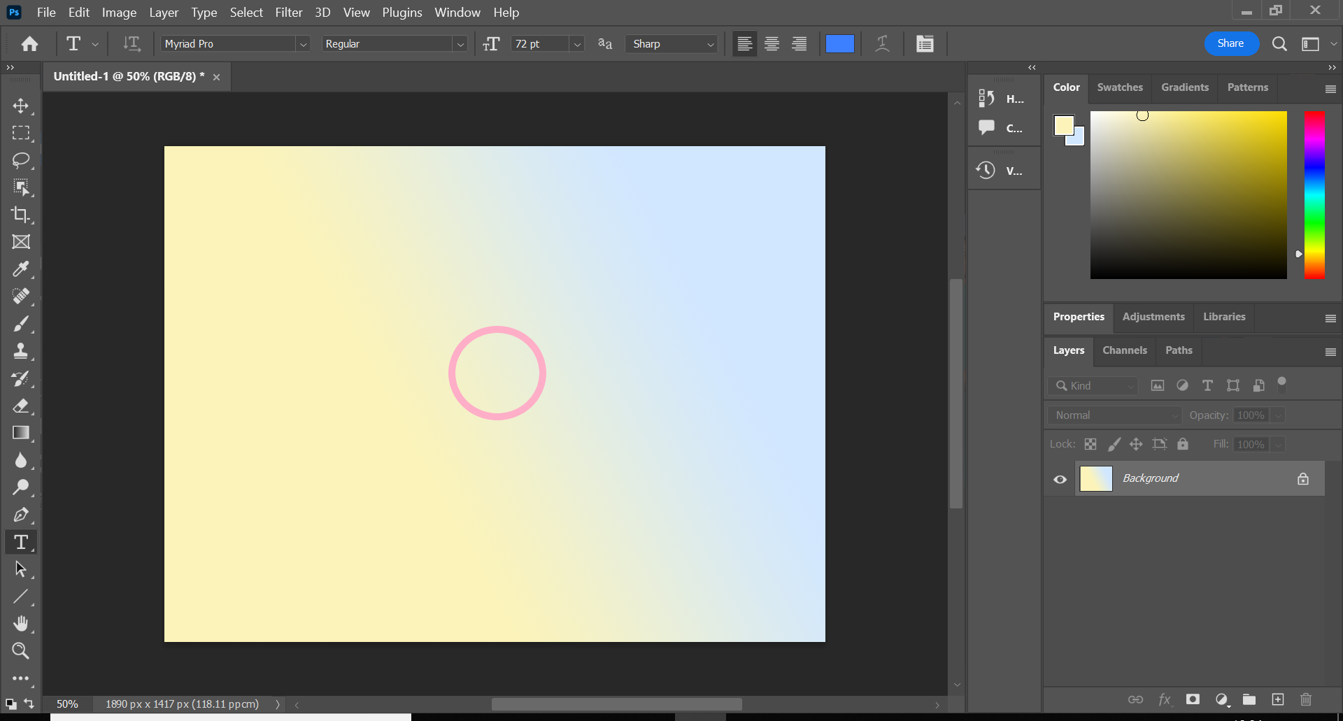Select the Eyedropper tool
This screenshot has height=721, width=1343.
click(x=21, y=269)
